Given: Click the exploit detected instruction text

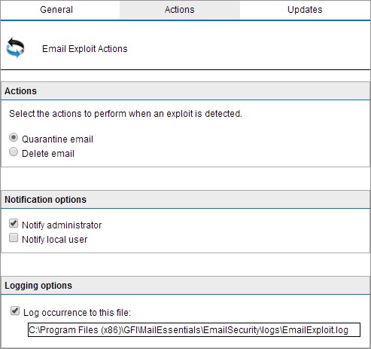Looking at the screenshot, I should click(126, 114).
